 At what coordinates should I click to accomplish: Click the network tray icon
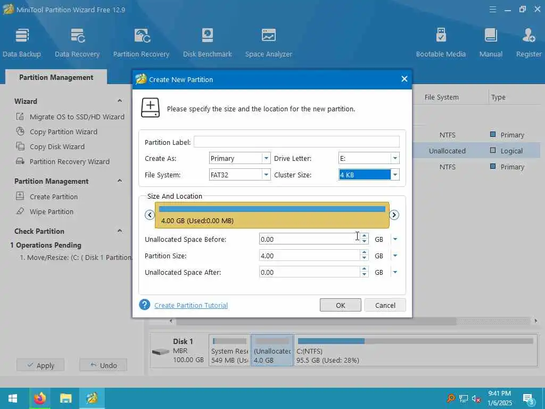[464, 398]
